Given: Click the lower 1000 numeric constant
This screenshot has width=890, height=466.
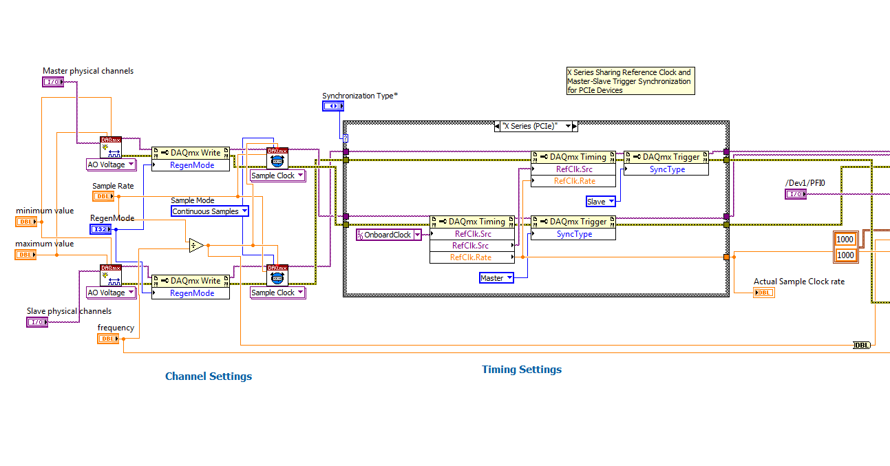Looking at the screenshot, I should tap(845, 255).
